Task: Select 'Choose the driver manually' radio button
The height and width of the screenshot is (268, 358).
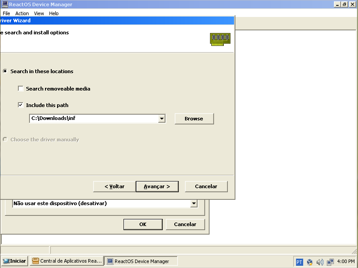Action: [5, 139]
